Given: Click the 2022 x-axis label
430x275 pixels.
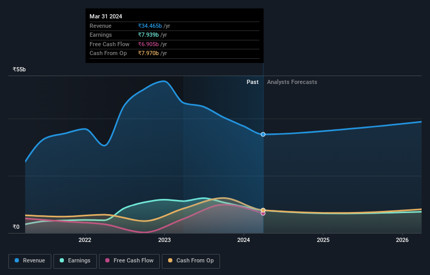Looking at the screenshot, I should tap(85, 240).
